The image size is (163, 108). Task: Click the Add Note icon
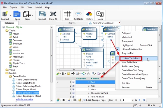78,14
